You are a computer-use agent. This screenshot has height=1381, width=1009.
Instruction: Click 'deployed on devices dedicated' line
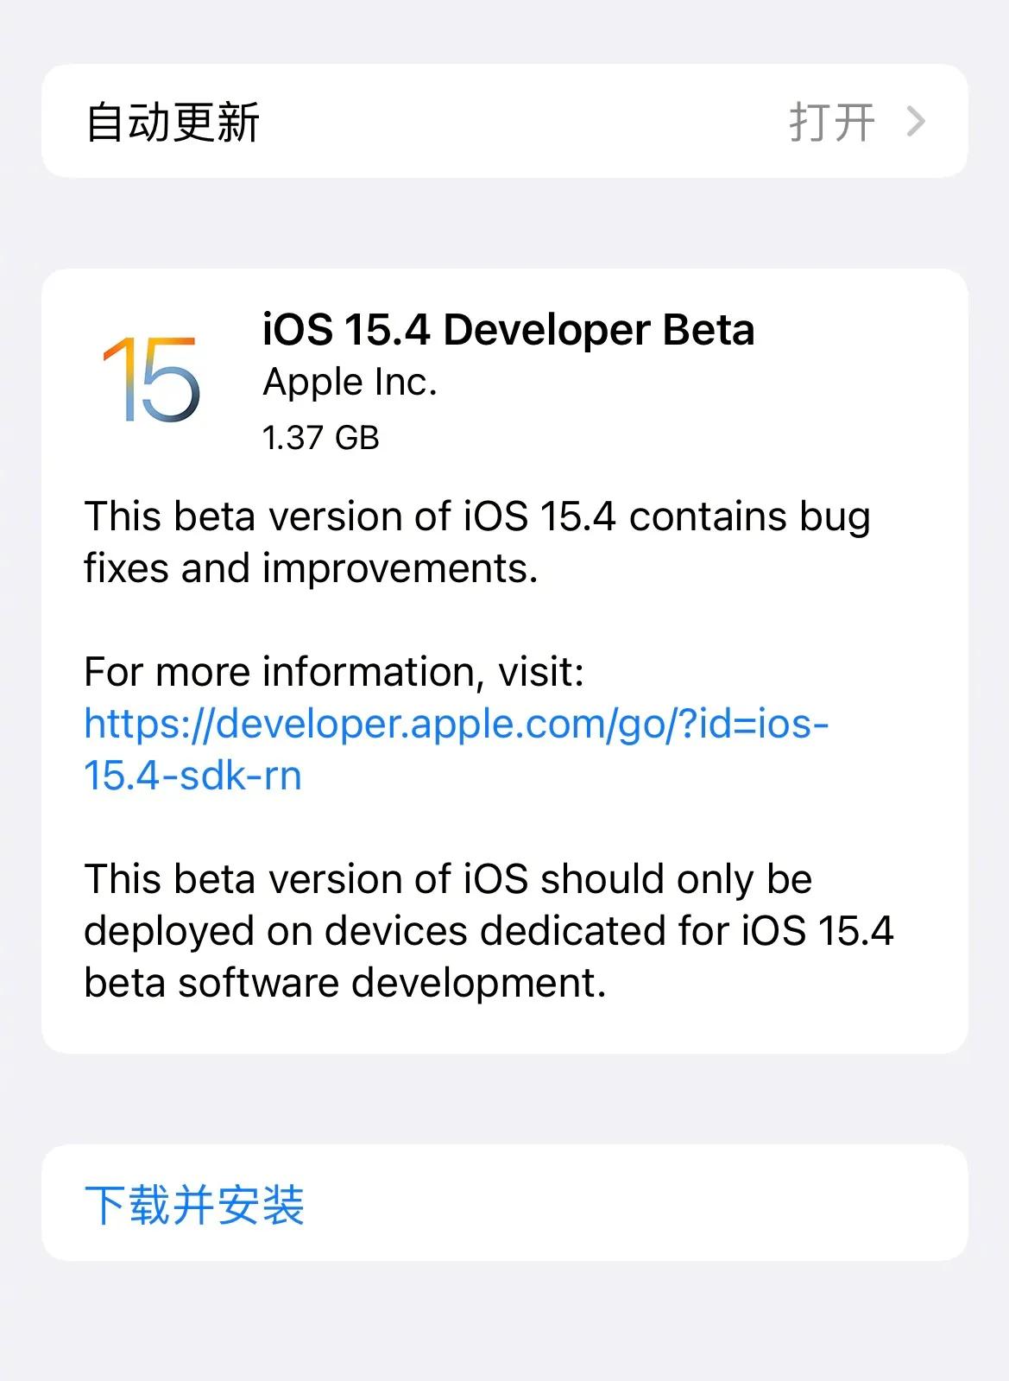[489, 931]
